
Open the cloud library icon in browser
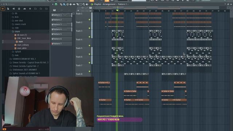coord(24,9)
